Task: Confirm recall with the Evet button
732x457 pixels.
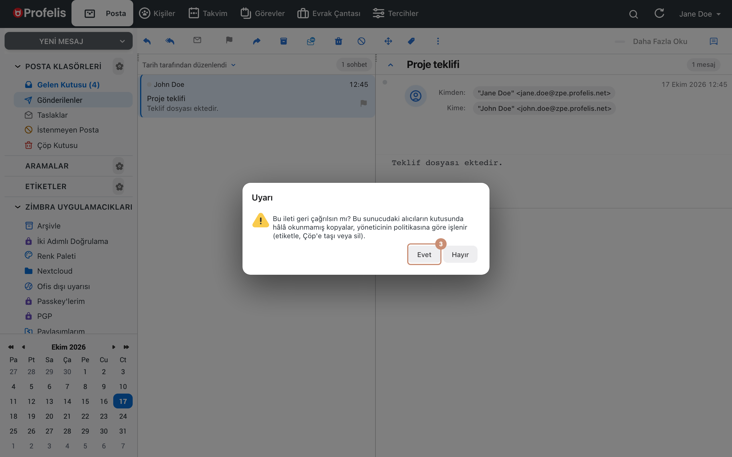Action: pyautogui.click(x=424, y=254)
